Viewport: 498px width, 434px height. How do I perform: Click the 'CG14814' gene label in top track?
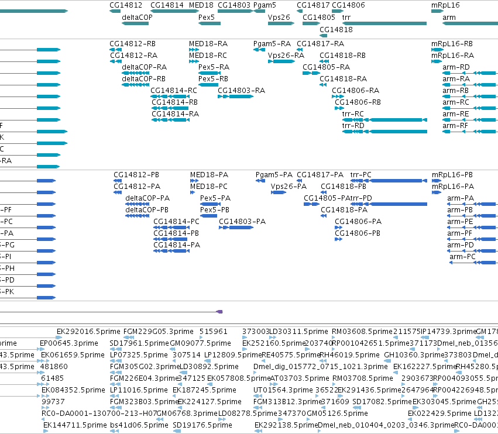[x=167, y=5]
